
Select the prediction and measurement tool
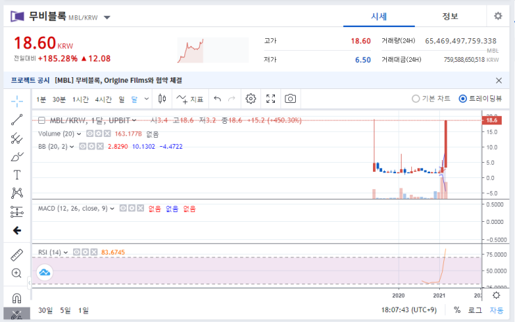pos(17,211)
